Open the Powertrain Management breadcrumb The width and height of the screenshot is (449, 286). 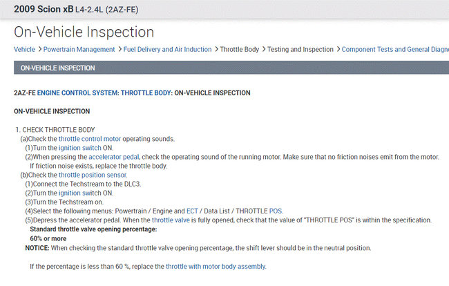(79, 50)
